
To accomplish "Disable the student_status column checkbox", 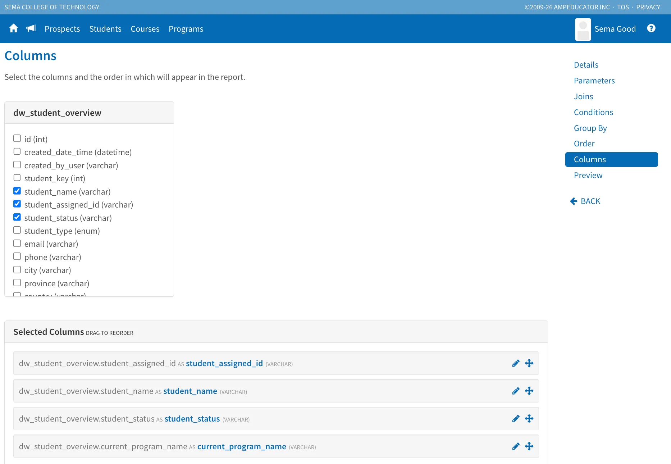I will [x=17, y=217].
